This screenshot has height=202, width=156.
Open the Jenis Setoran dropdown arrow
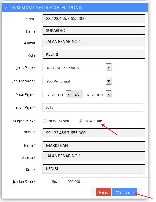coord(109,81)
